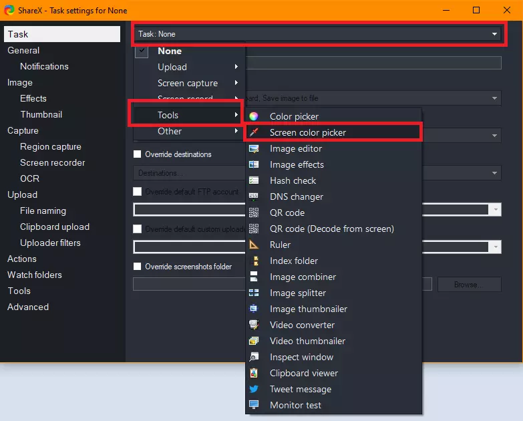
Task: Click the Video thumbnailer icon
Action: point(254,341)
